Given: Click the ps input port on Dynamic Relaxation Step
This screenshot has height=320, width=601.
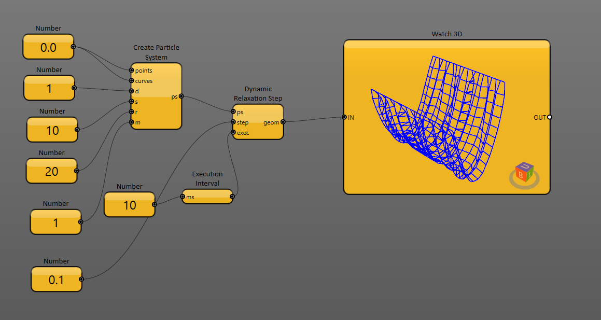Looking at the screenshot, I should (x=233, y=112).
